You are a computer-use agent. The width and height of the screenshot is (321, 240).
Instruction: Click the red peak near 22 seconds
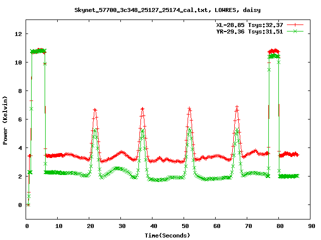(x=95, y=110)
